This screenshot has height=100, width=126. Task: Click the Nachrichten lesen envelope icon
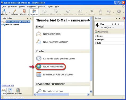[39, 34]
